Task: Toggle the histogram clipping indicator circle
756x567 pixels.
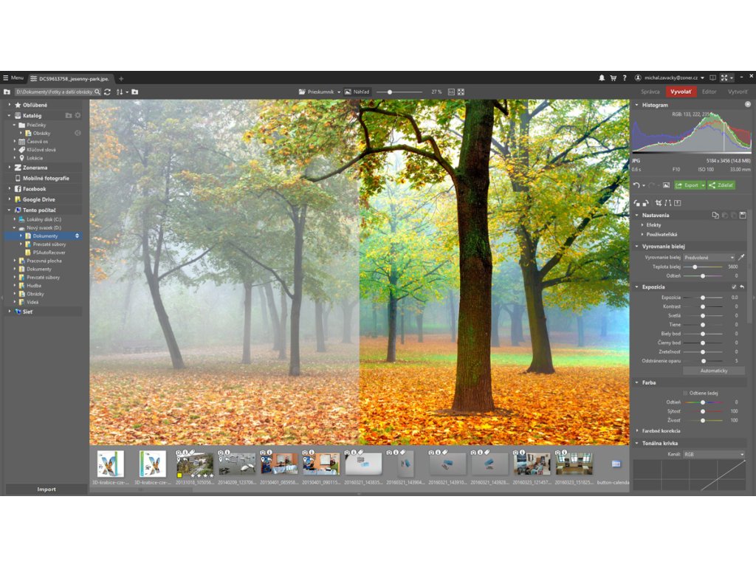Action: 747,105
